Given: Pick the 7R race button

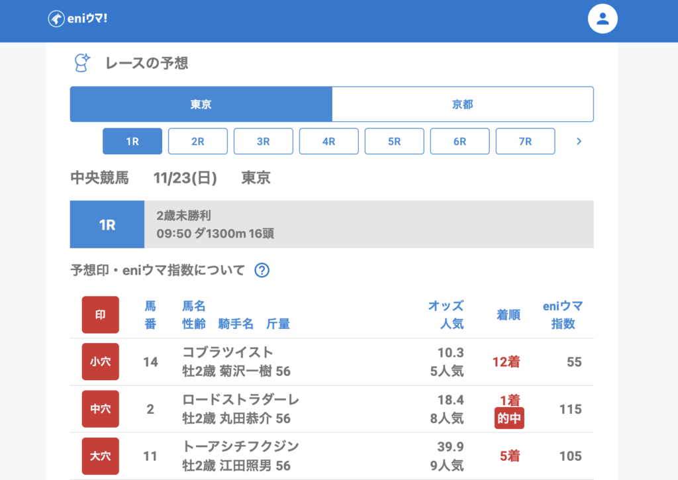Looking at the screenshot, I should click(525, 141).
